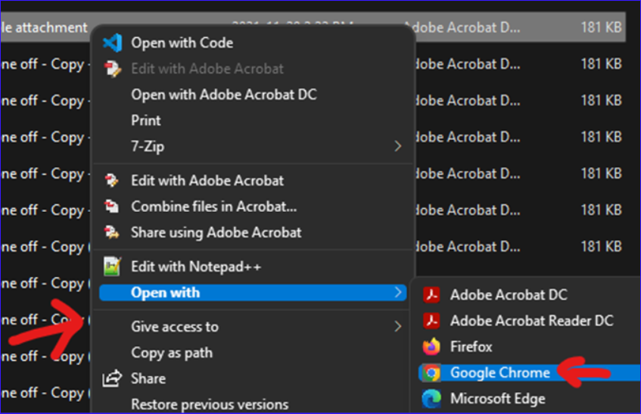Choose Print from the context menu
Viewport: 641px width, 414px height.
point(146,120)
